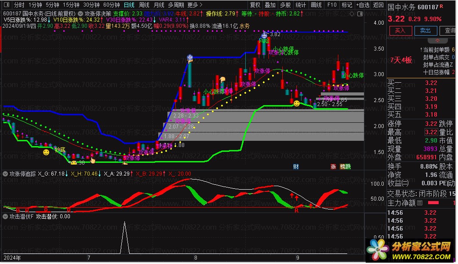The width and height of the screenshot is (458, 264).
Task: Click the 财 finance marker on chart
Action: point(296,167)
